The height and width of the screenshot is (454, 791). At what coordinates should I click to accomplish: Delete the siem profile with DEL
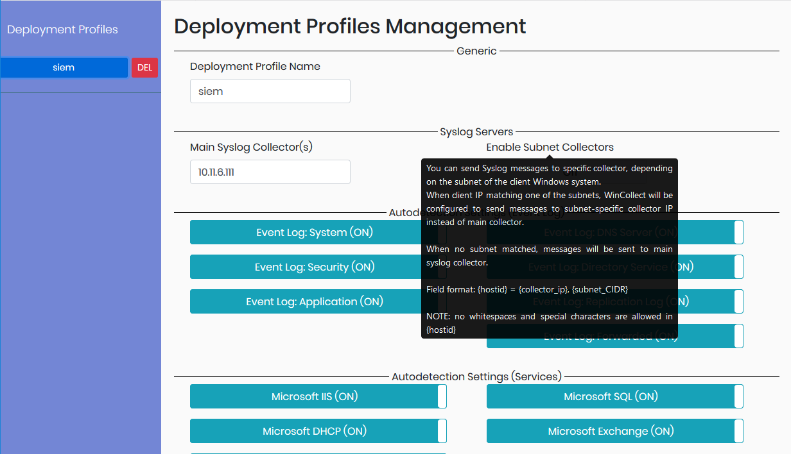[144, 68]
